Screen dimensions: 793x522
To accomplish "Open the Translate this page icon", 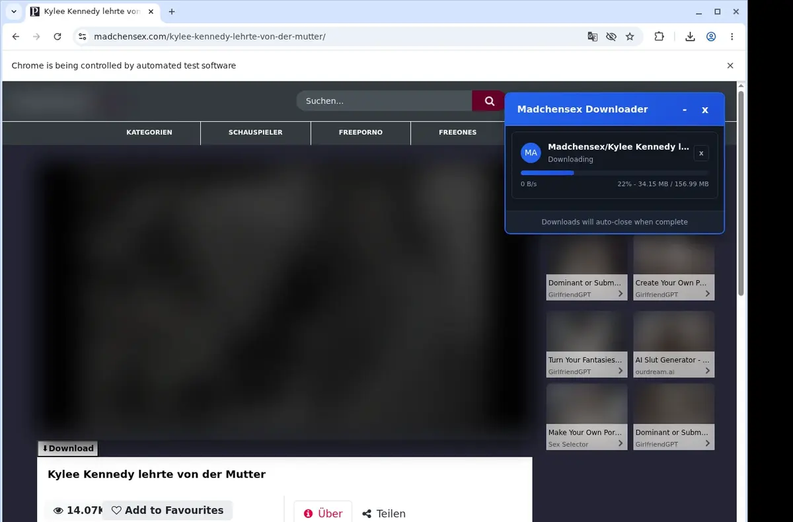I will [593, 37].
